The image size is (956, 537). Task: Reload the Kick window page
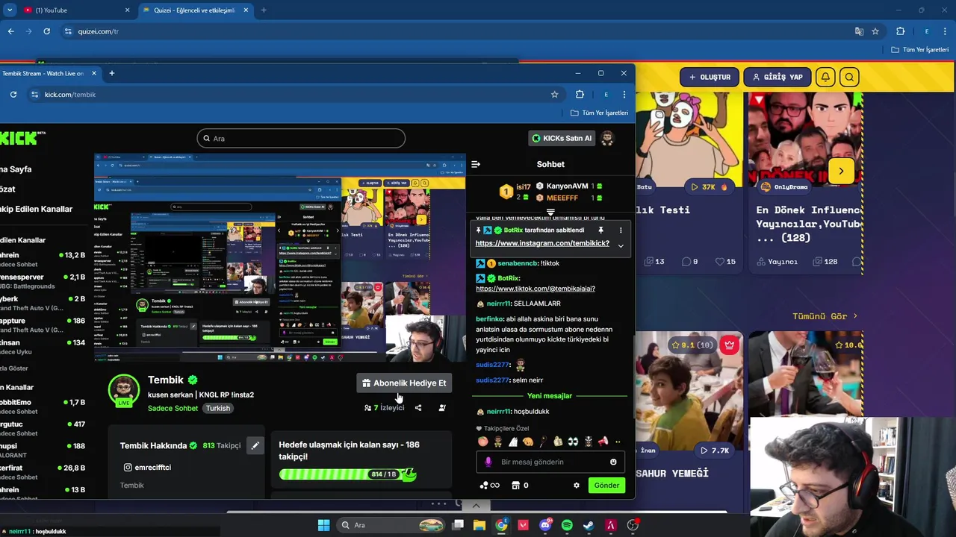pyautogui.click(x=13, y=95)
